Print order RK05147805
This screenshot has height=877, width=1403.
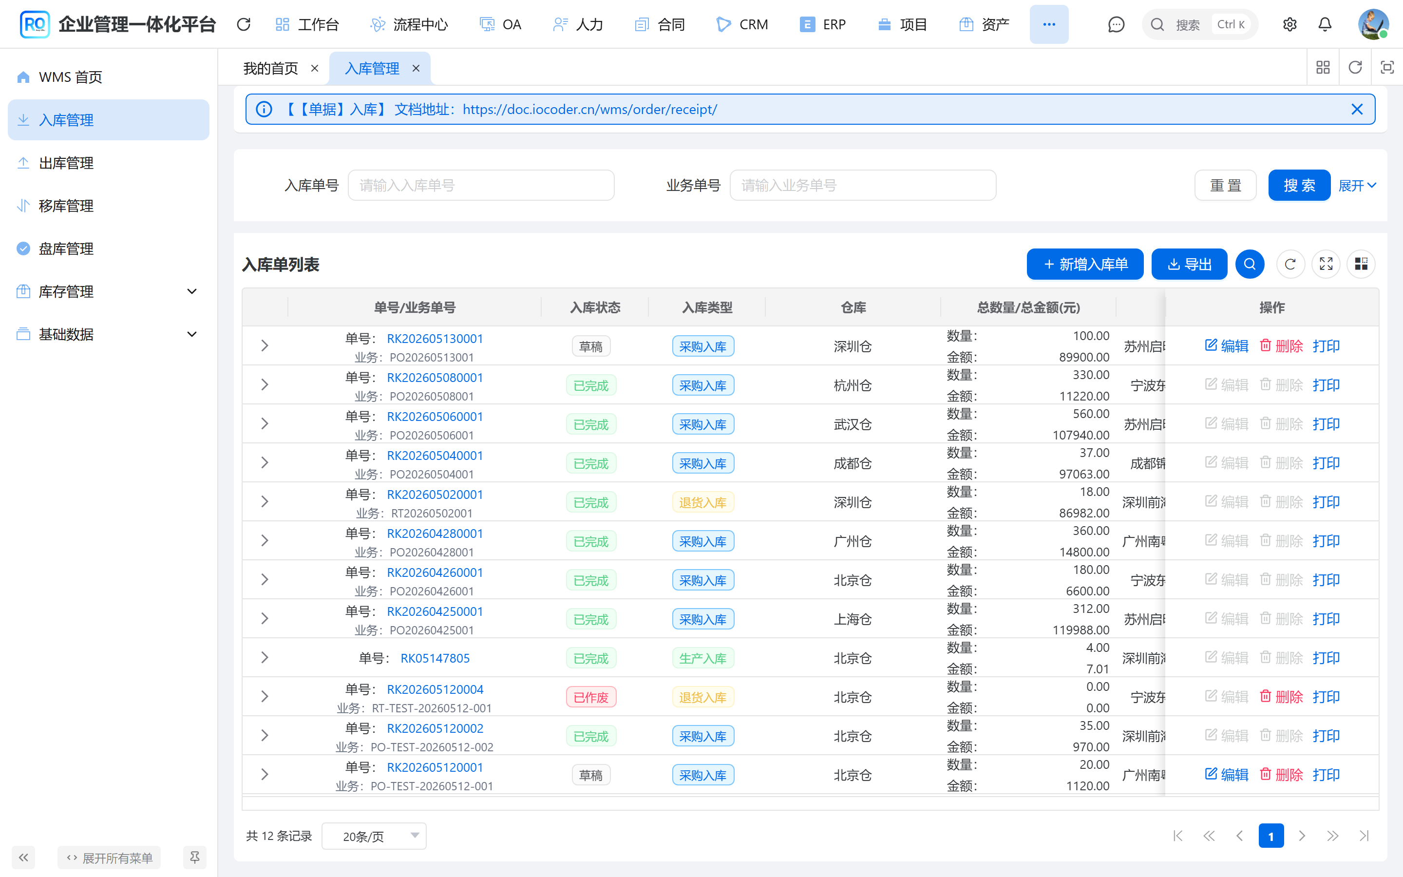[1326, 658]
